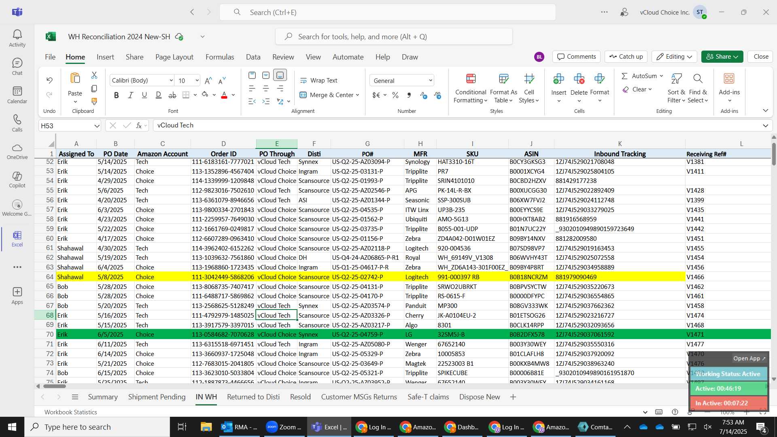
Task: Open the Formulas ribbon tab
Action: point(220,57)
